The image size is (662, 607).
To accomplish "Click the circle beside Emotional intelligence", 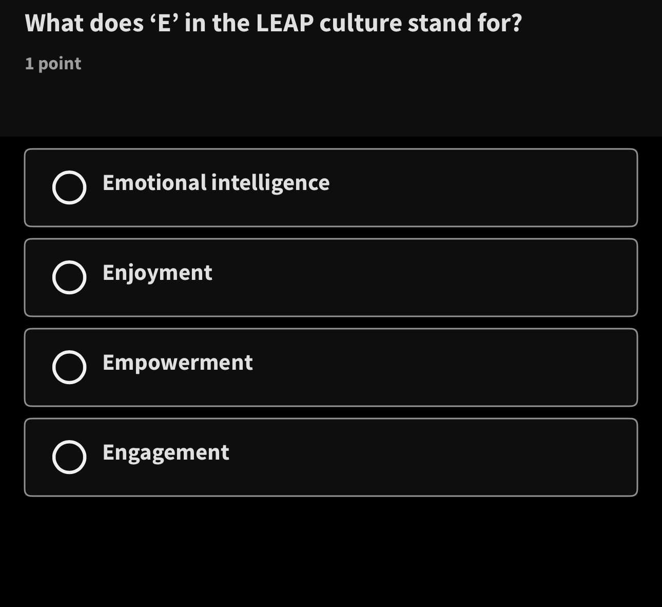I will 69,187.
